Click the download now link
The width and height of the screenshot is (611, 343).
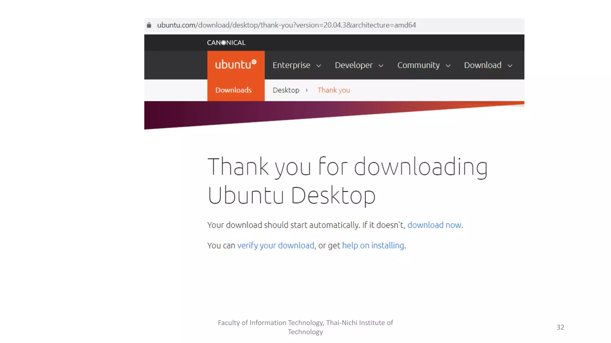(434, 225)
